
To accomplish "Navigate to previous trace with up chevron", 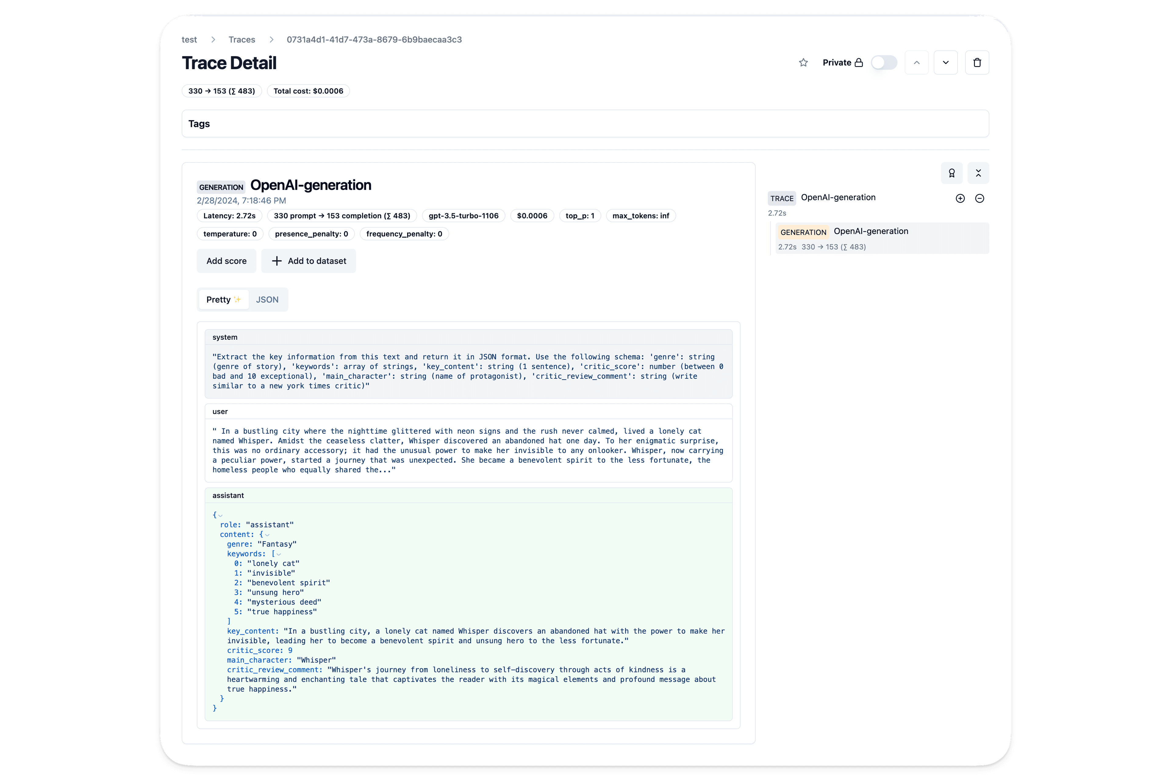I will coord(917,62).
